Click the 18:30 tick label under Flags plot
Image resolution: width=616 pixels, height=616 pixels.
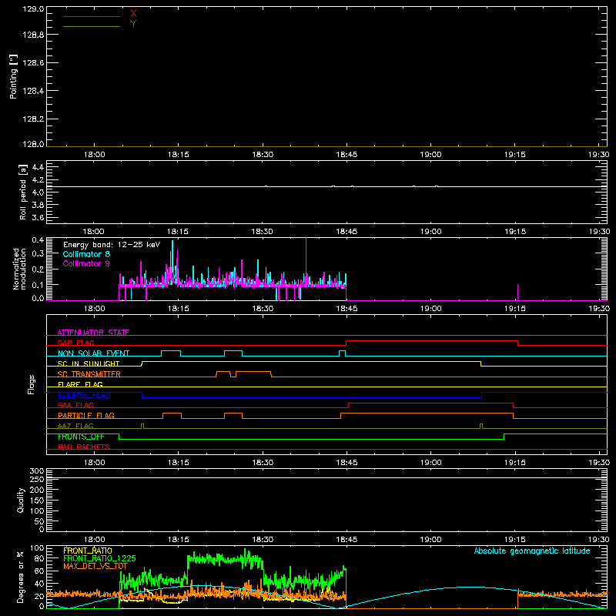point(263,463)
